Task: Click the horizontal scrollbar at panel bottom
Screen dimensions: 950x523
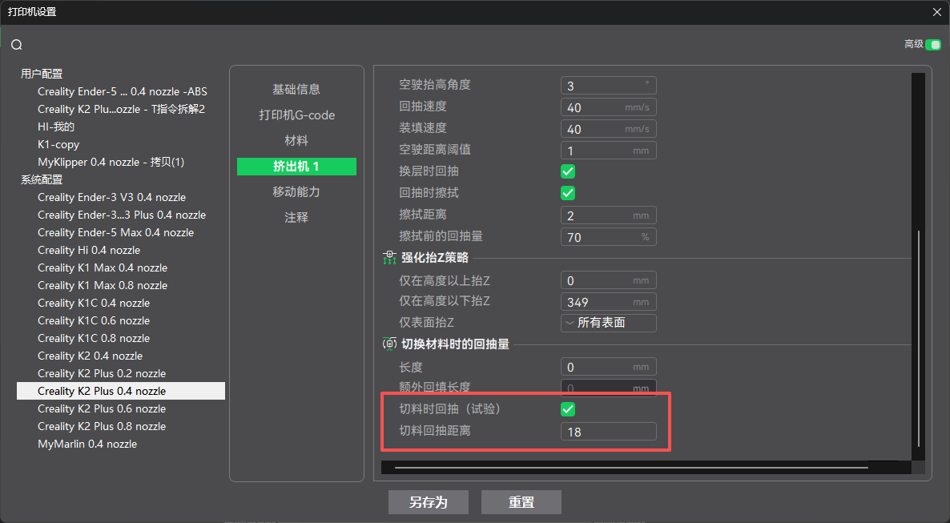Action: [x=631, y=467]
